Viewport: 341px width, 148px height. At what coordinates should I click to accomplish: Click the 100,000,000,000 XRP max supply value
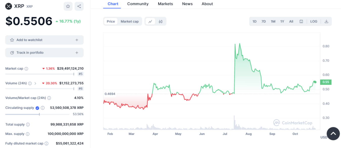66,134
